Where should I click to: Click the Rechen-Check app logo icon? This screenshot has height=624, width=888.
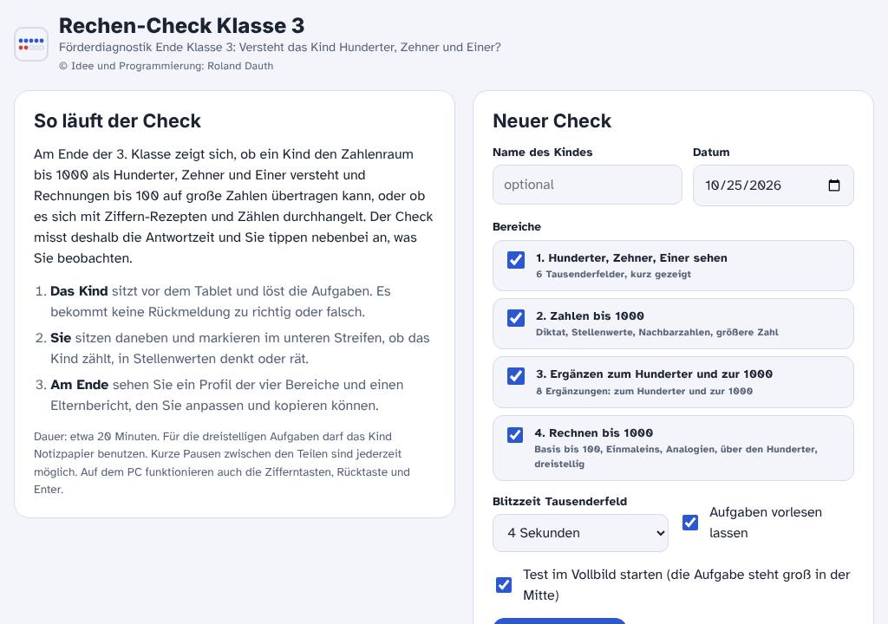(x=31, y=43)
